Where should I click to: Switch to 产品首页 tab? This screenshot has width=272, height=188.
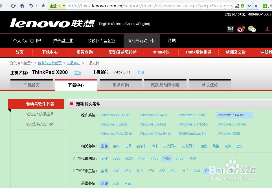click(x=32, y=85)
